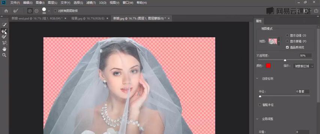Click the 半径 label
Viewport: 320px width, 134px height.
[262, 92]
